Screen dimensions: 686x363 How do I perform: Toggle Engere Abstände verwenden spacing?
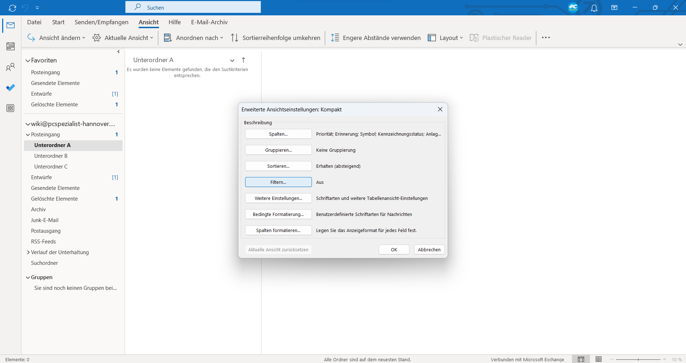coord(376,38)
